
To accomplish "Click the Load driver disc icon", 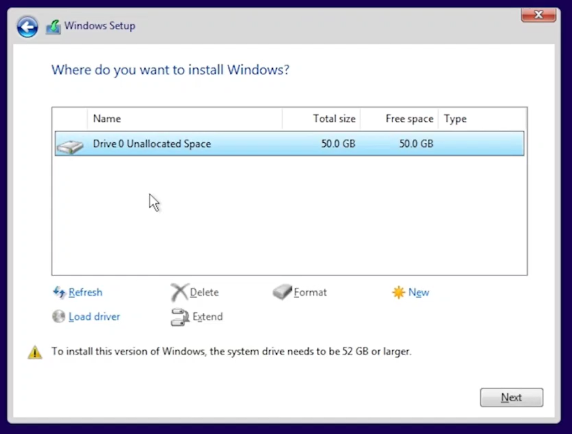I will [x=59, y=317].
